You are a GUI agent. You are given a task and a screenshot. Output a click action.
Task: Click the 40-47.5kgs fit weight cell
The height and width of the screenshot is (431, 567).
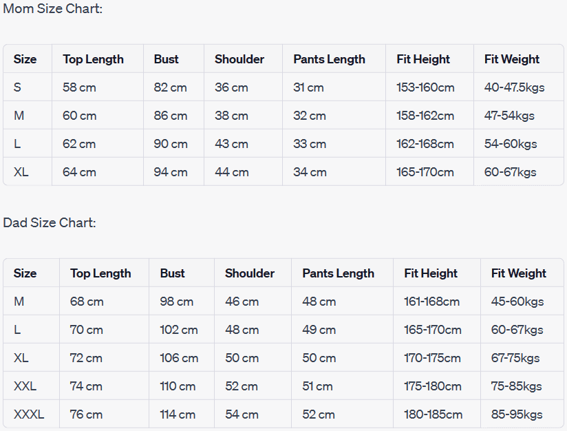tap(515, 87)
